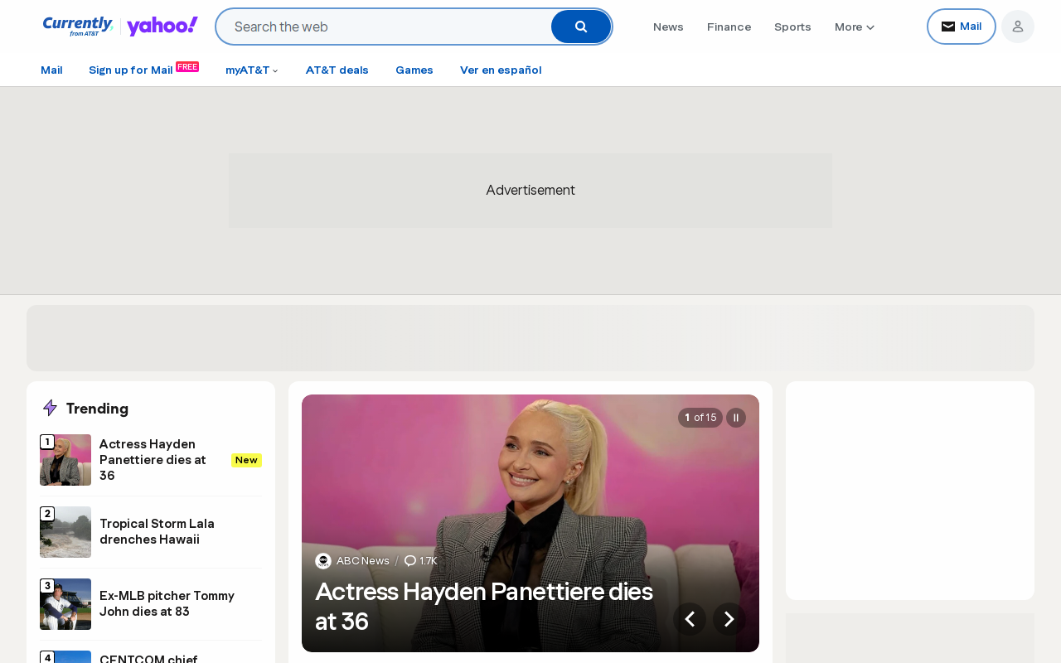Open Tommy John trending thumbnail

coord(65,604)
